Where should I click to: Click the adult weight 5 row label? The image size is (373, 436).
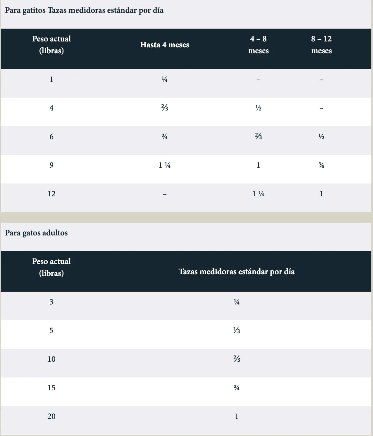coord(52,330)
